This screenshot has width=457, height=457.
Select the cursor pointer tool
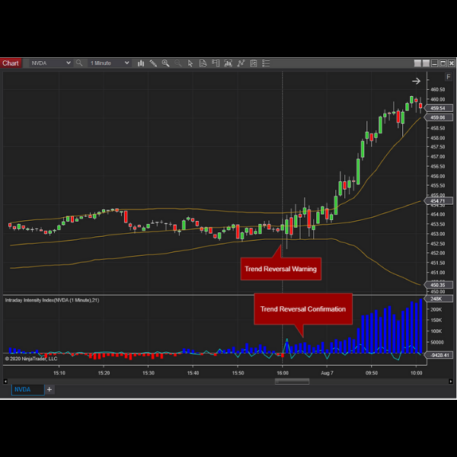[190, 63]
